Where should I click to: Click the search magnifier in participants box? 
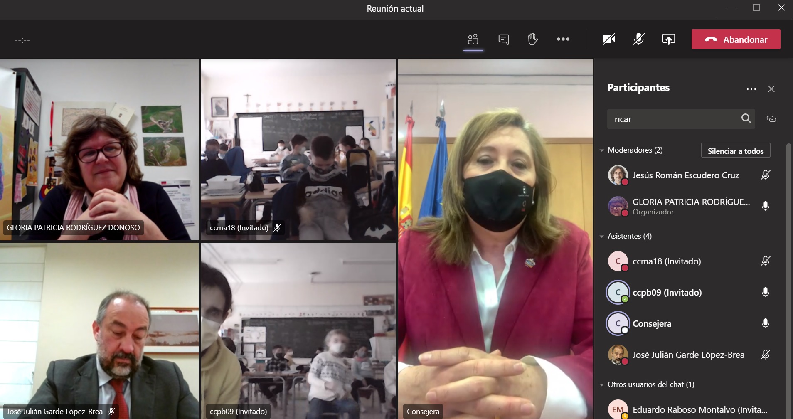pos(746,119)
